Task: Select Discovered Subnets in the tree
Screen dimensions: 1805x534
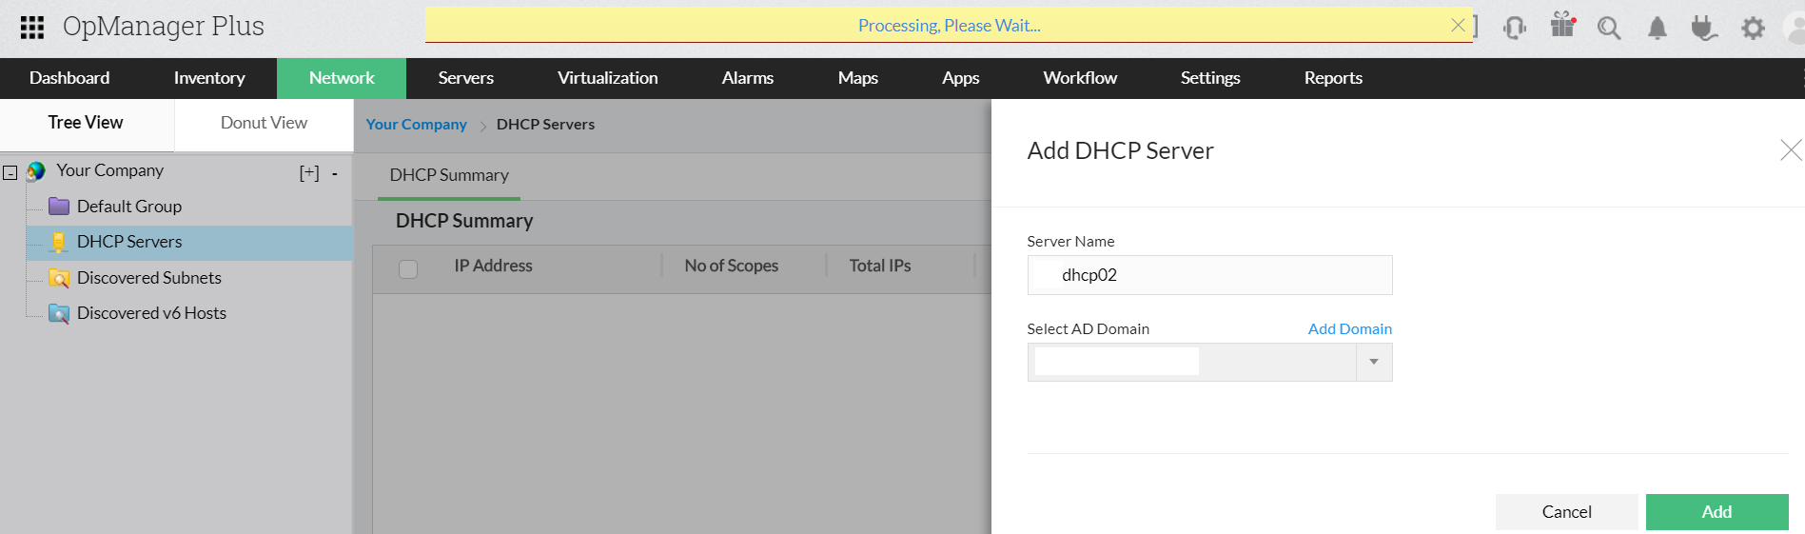Action: point(149,278)
